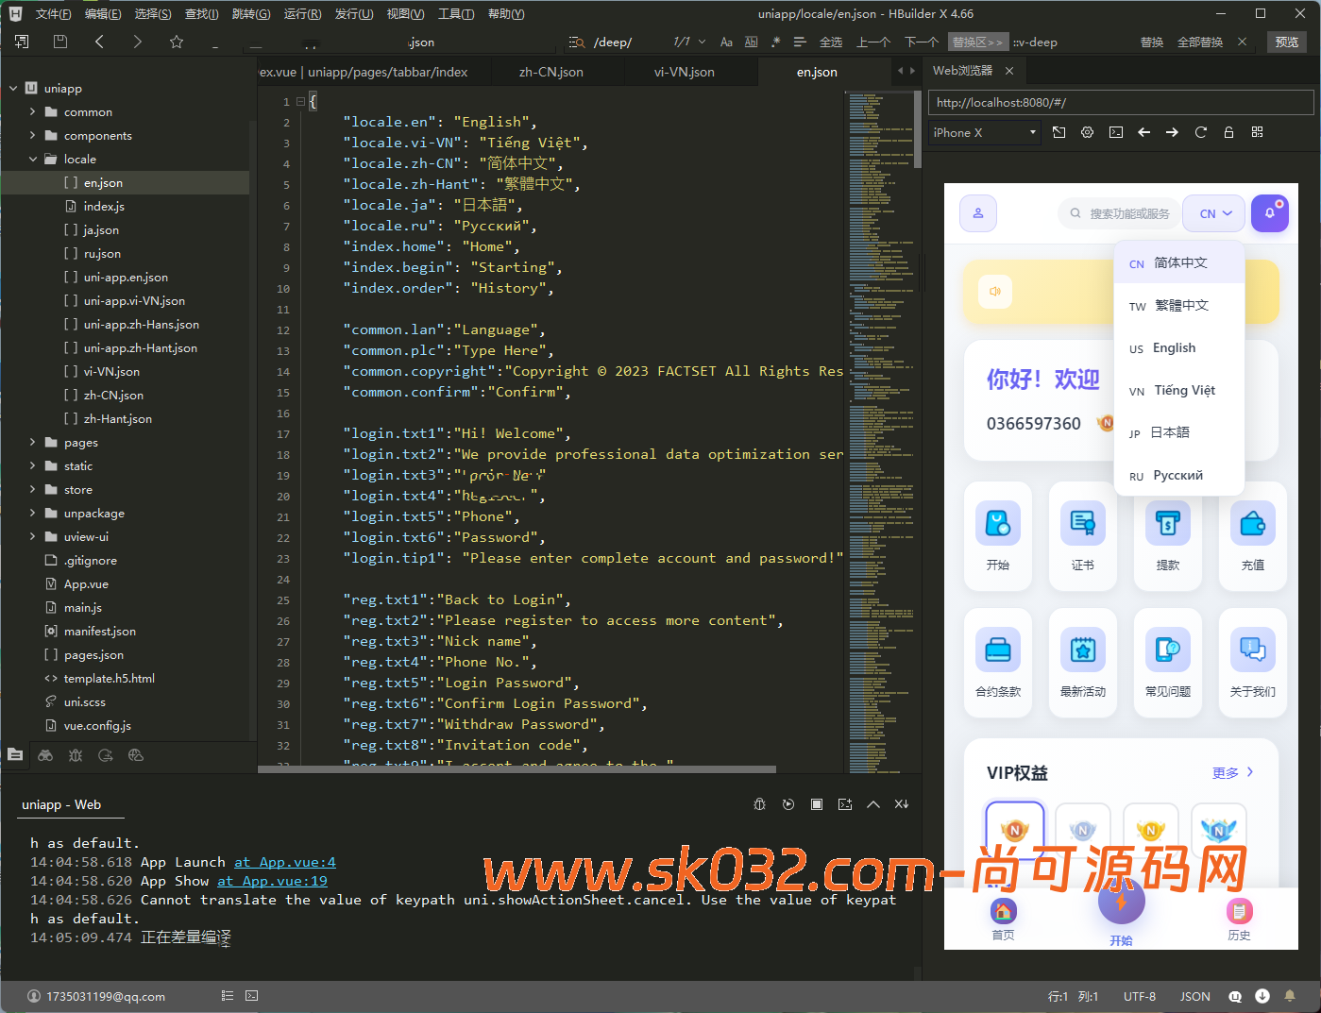Screen dimensions: 1321x1013
Task: Open the iPhone X device dropdown
Action: click(x=984, y=133)
